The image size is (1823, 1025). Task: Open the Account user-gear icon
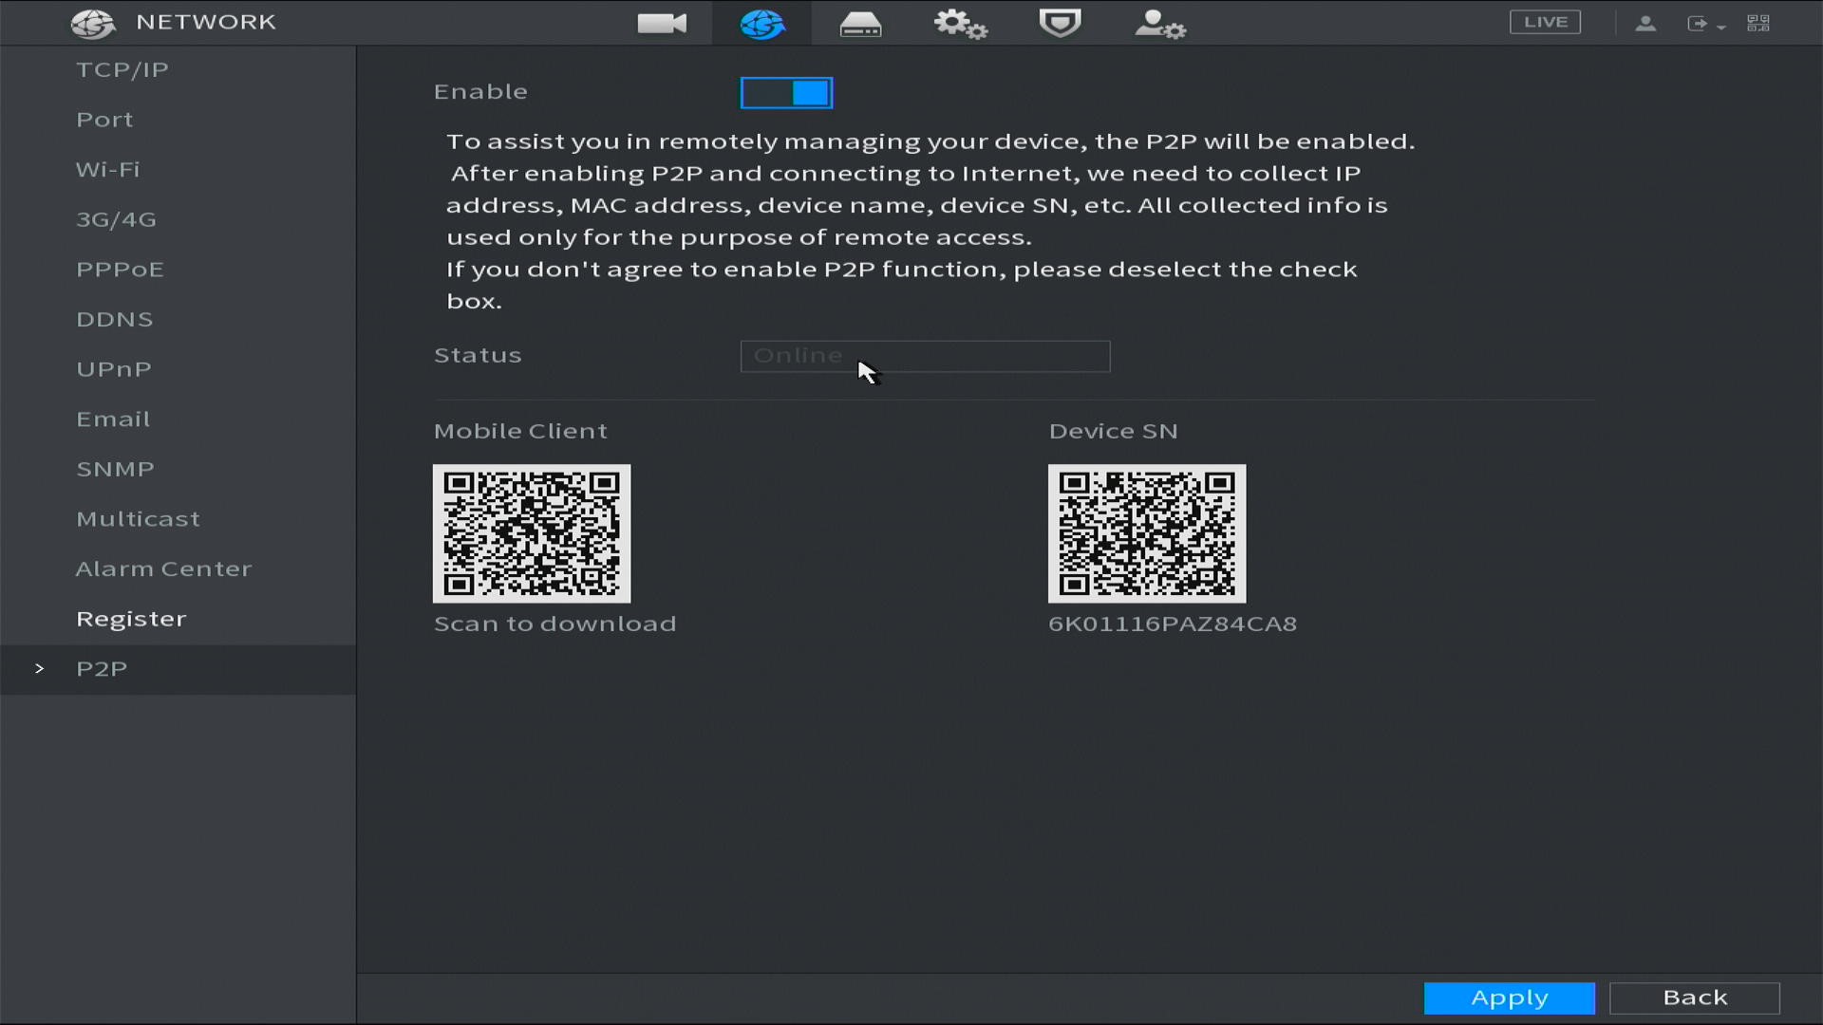point(1159,24)
